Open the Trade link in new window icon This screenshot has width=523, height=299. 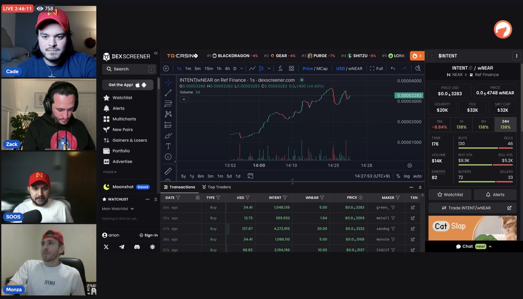tap(509, 208)
